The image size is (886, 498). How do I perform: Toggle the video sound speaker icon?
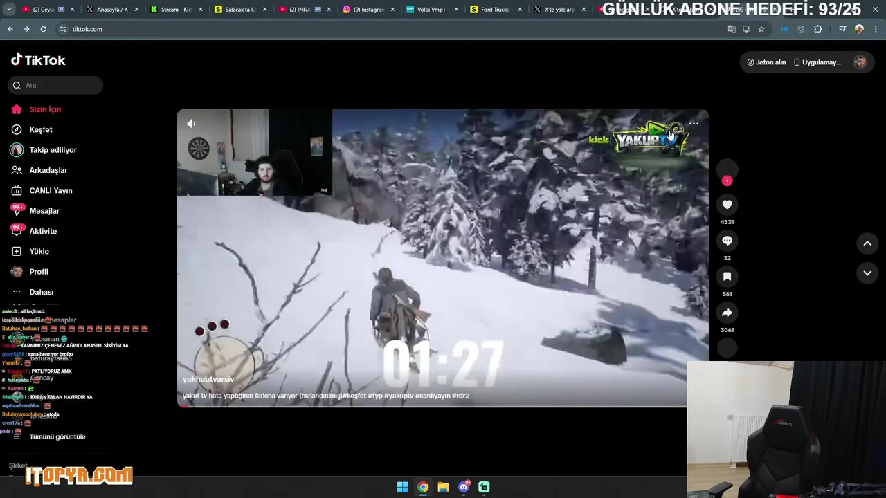pyautogui.click(x=191, y=123)
